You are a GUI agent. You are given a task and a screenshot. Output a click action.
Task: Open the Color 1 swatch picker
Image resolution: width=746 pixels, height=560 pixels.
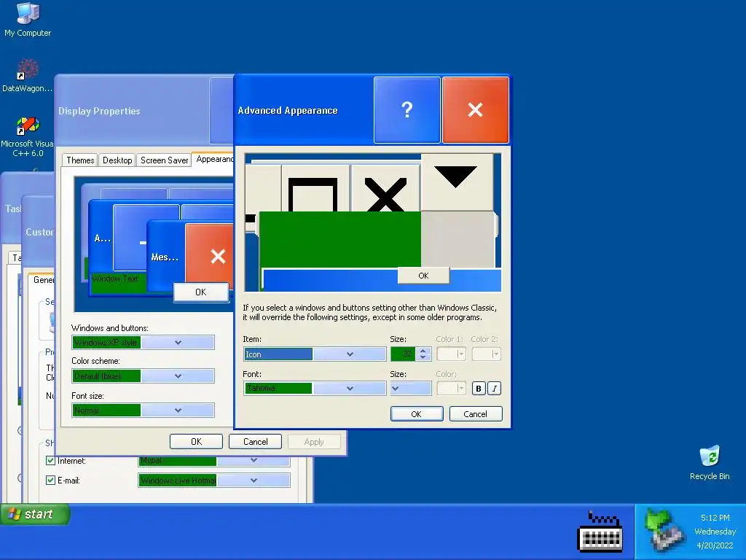point(451,354)
